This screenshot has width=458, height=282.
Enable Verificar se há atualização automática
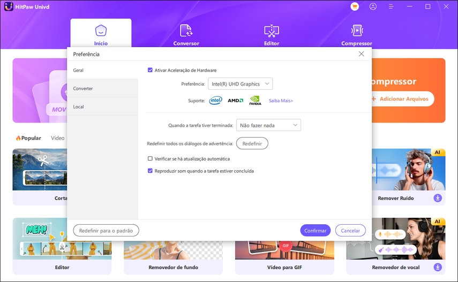pos(150,159)
